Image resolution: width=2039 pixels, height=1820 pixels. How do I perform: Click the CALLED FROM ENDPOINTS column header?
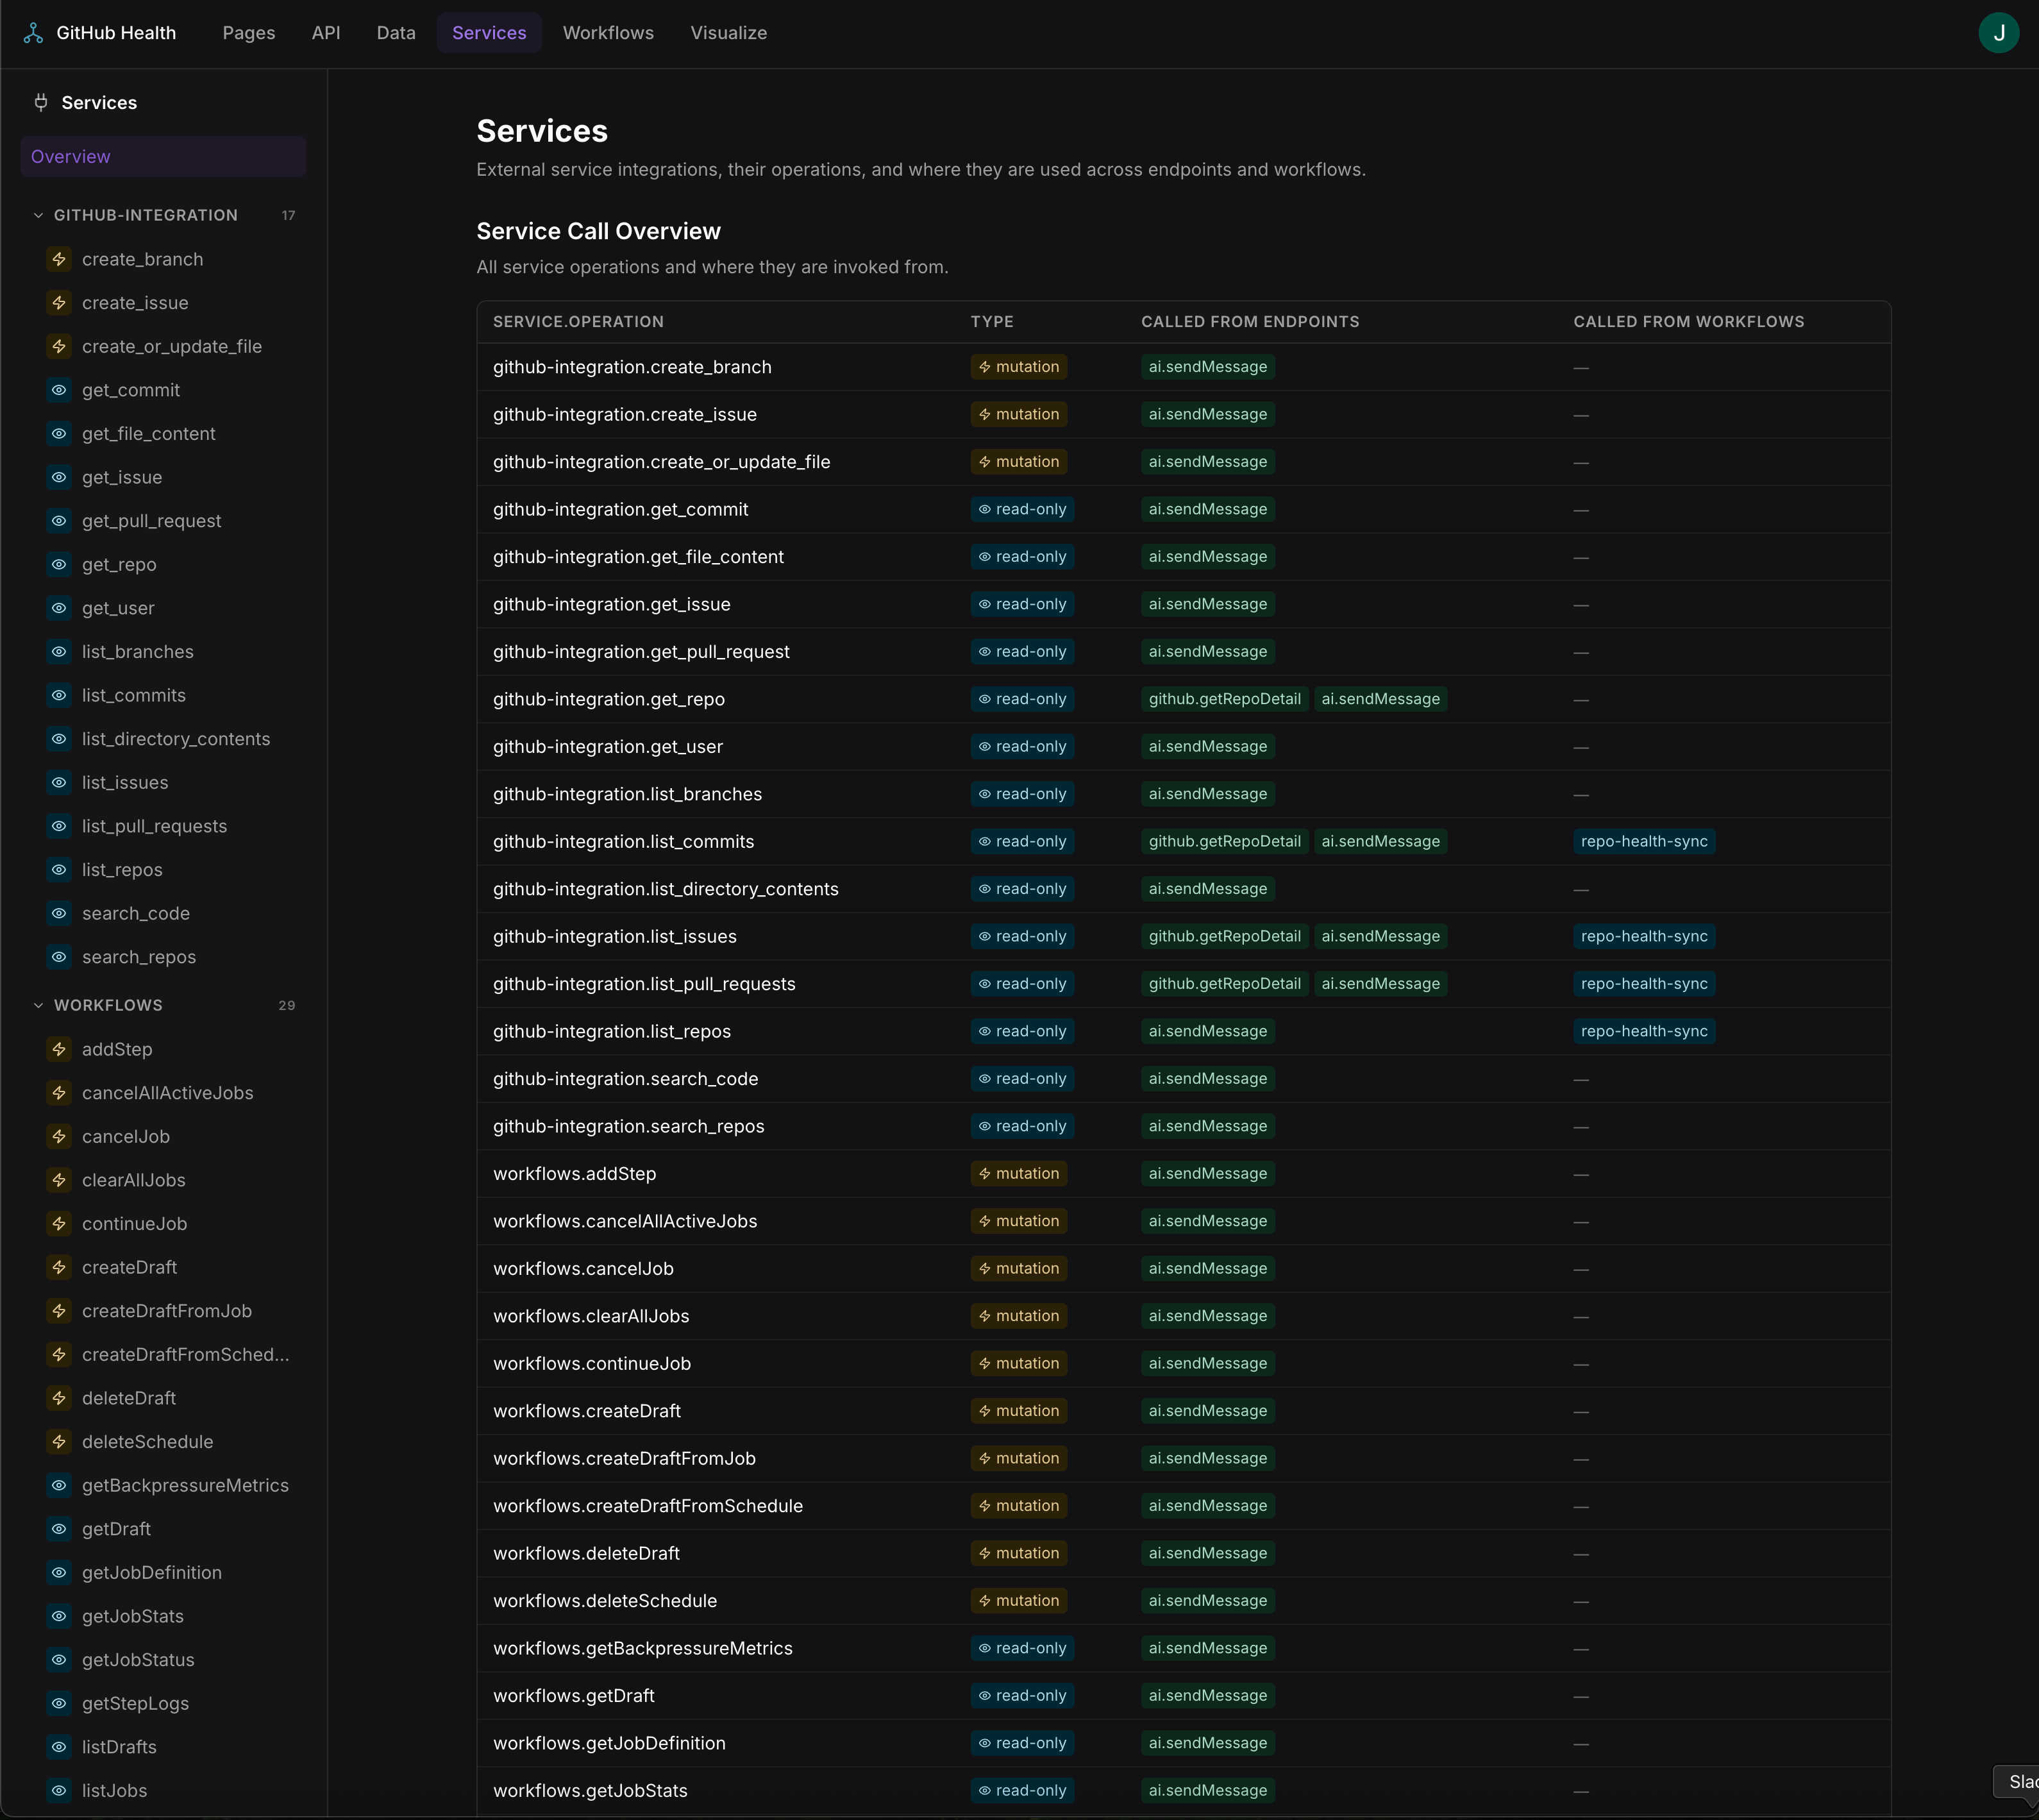[1250, 322]
